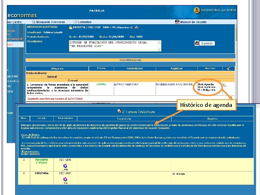Click the General subgroup row

[130, 77]
